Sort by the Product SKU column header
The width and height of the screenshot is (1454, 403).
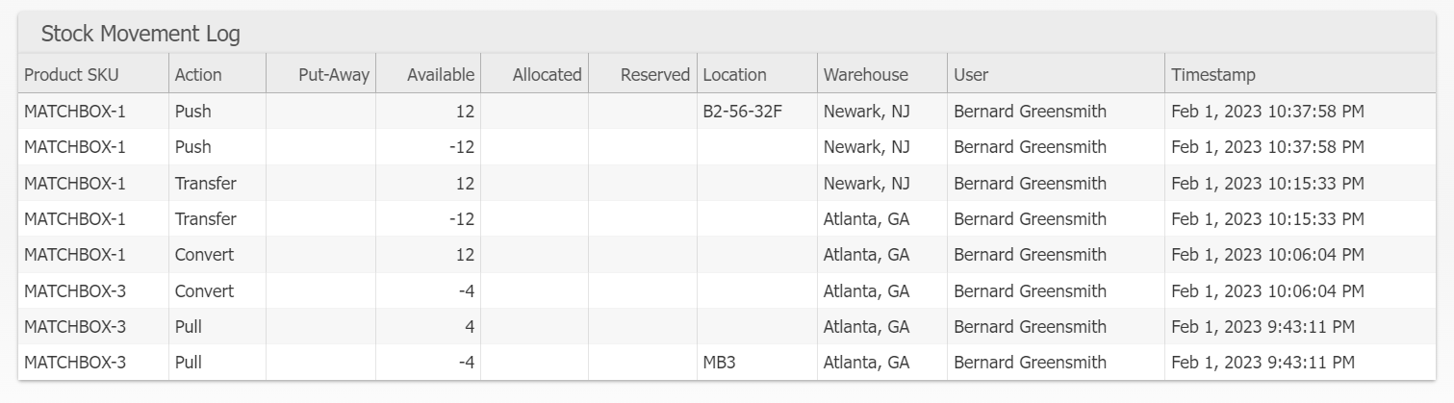click(71, 74)
